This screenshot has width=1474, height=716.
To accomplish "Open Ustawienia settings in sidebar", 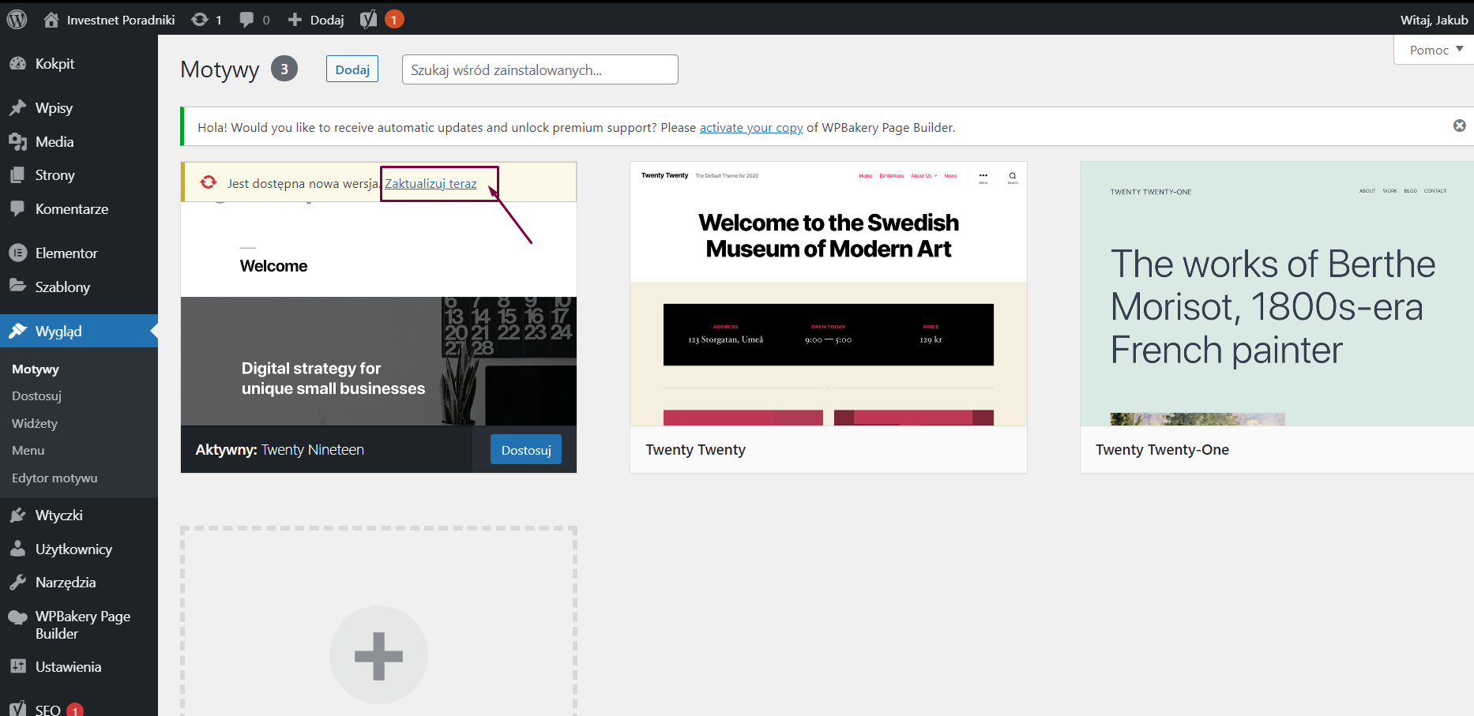I will tap(68, 667).
